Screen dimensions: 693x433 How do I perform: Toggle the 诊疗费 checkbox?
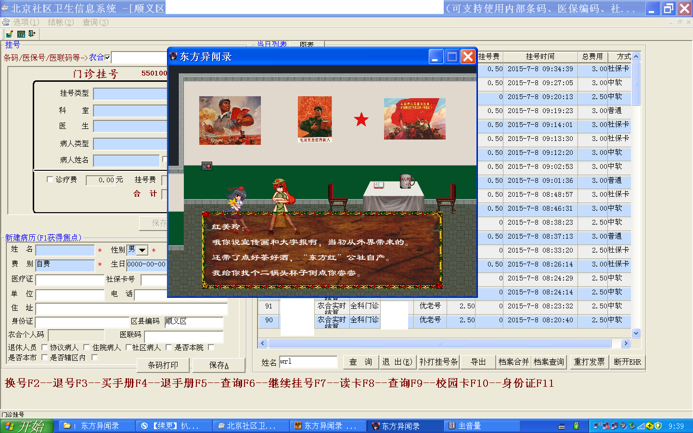click(50, 179)
